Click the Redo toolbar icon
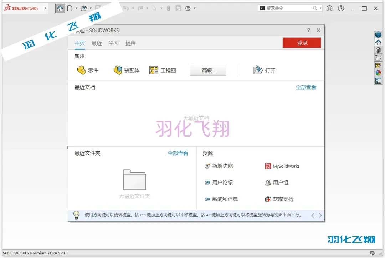This screenshot has height=258, width=385. coord(140,8)
